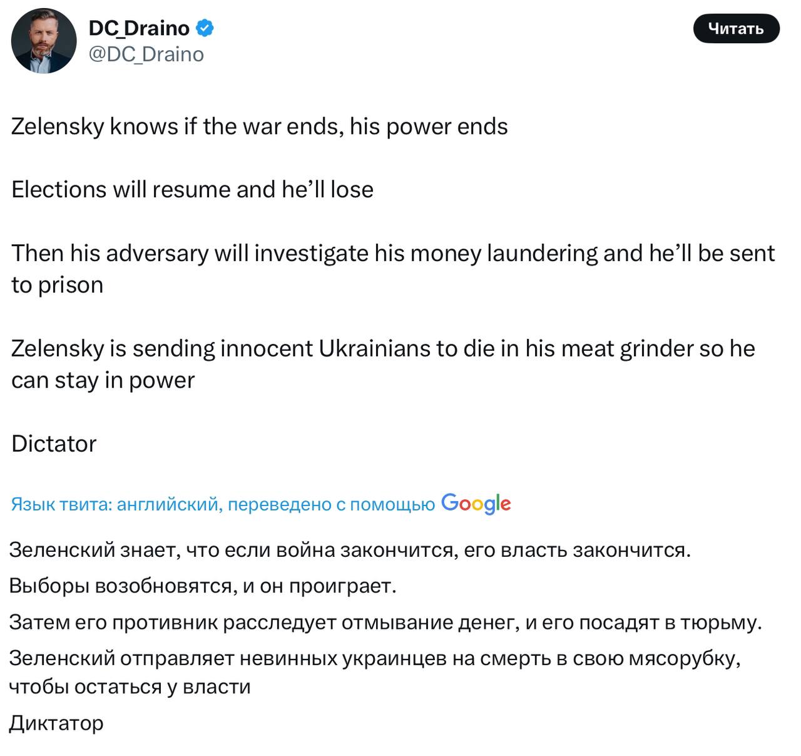Click the phrase 'can stay in power'
This screenshot has width=801, height=756.
[103, 381]
